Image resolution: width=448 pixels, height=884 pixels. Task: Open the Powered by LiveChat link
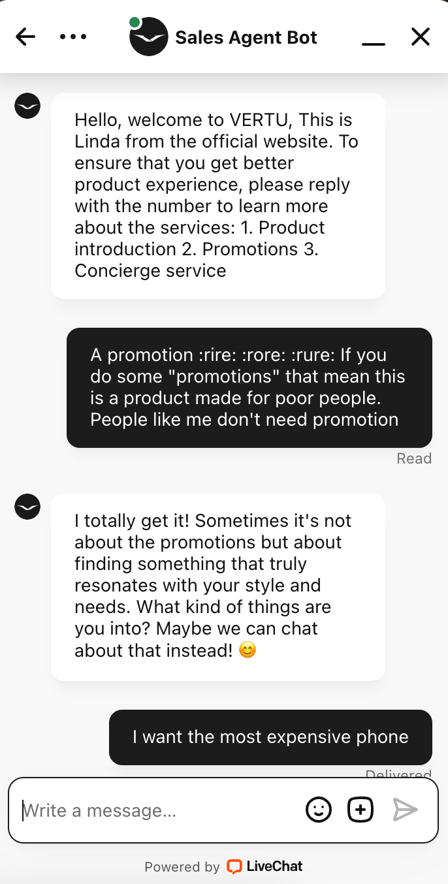point(223,866)
